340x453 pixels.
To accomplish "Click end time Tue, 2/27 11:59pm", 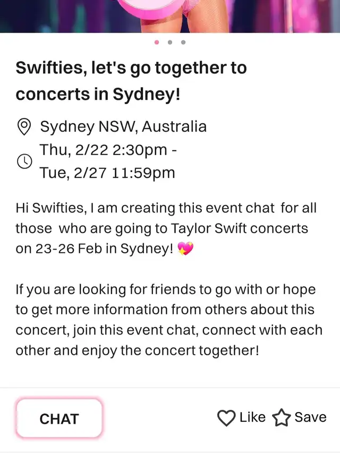I will (107, 173).
